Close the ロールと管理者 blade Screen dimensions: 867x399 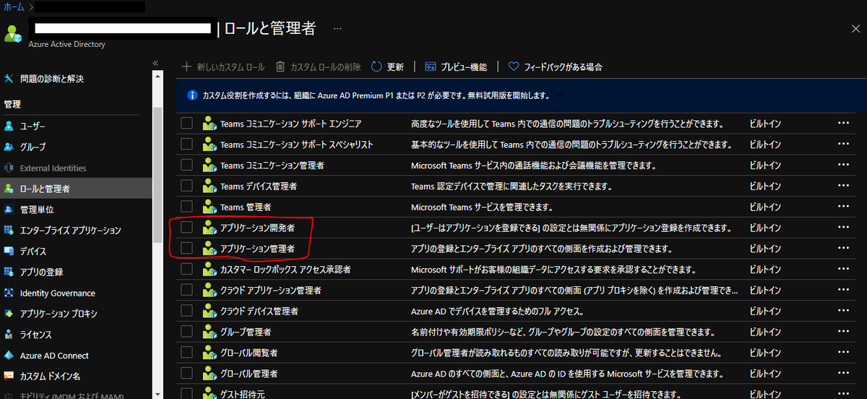tap(855, 28)
